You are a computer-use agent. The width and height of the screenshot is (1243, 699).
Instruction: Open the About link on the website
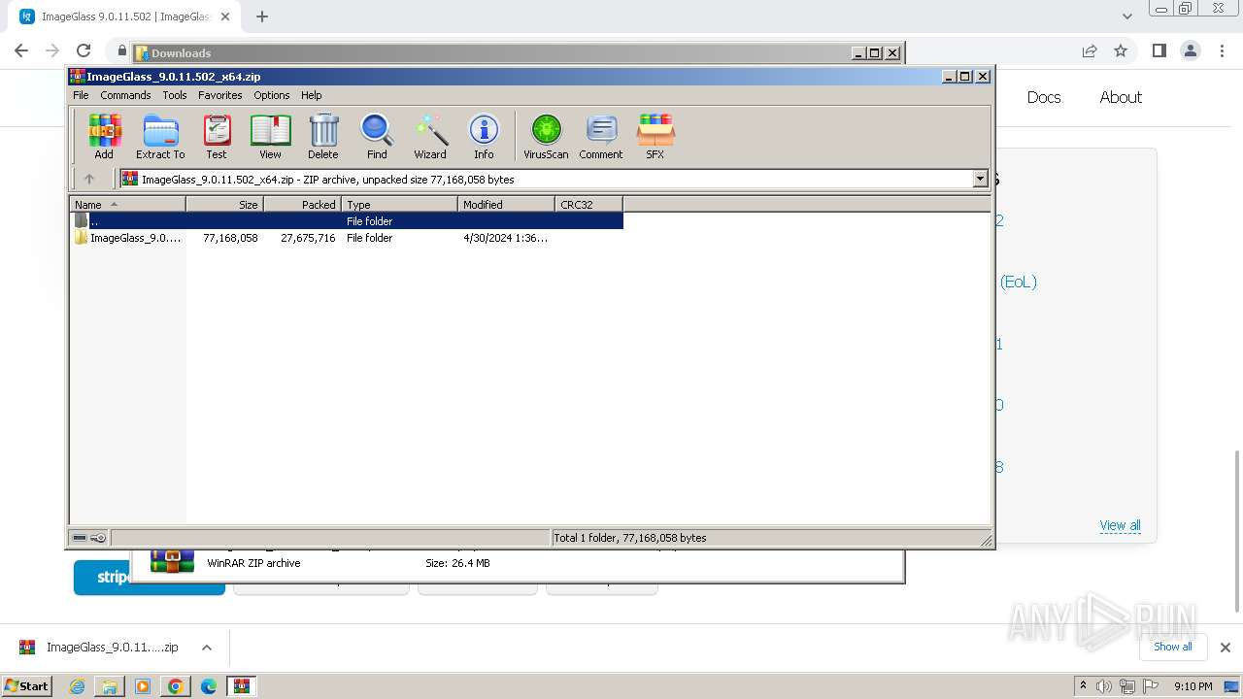coord(1121,97)
